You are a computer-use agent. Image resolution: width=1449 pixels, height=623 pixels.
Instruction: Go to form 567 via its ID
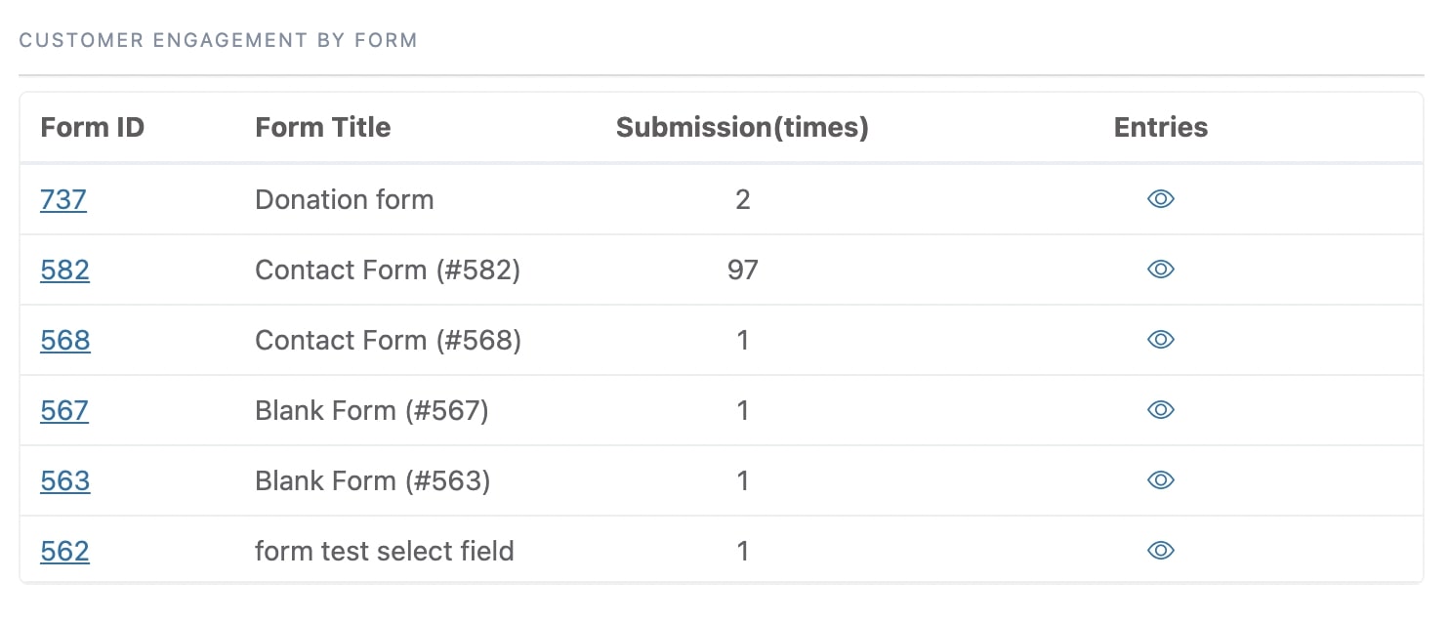click(x=64, y=410)
